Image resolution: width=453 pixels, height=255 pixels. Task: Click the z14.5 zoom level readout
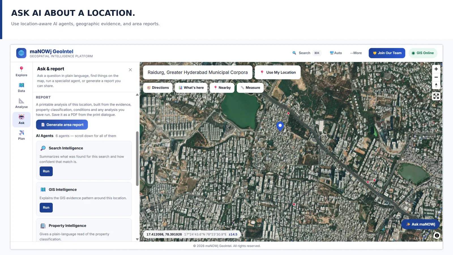233,235
